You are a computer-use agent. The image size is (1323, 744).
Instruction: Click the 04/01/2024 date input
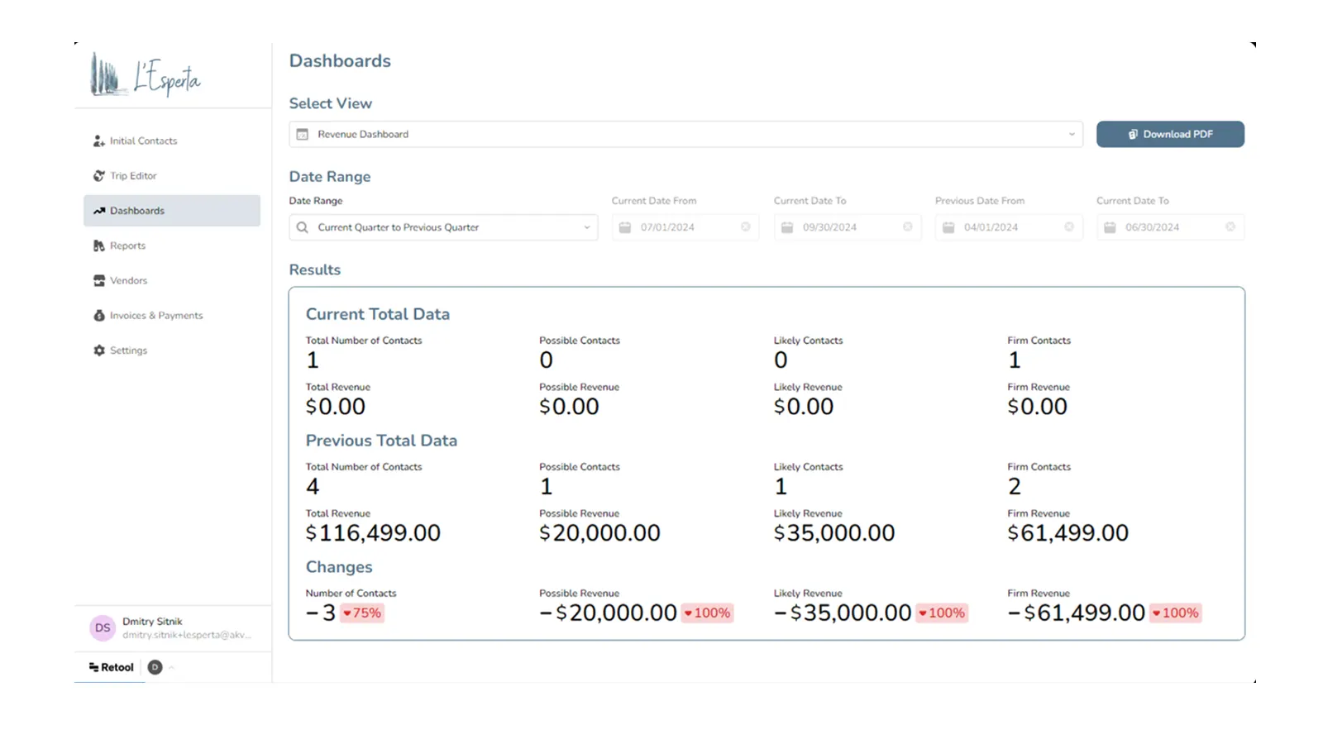[x=1009, y=227]
